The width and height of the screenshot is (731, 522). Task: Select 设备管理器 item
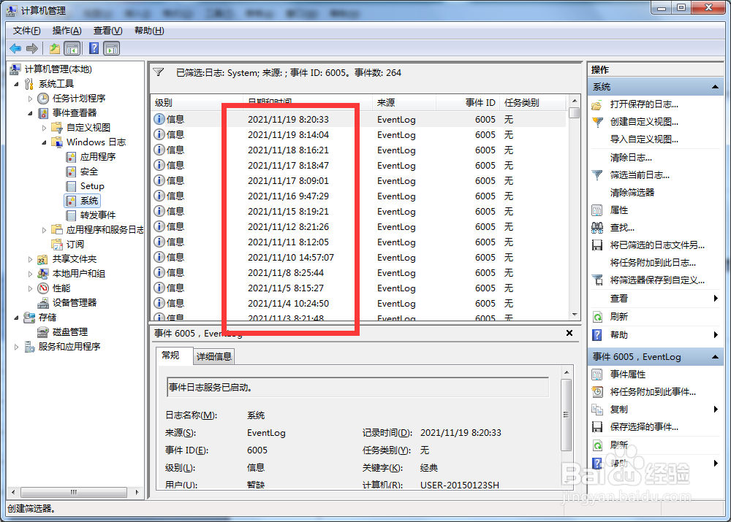click(x=74, y=303)
